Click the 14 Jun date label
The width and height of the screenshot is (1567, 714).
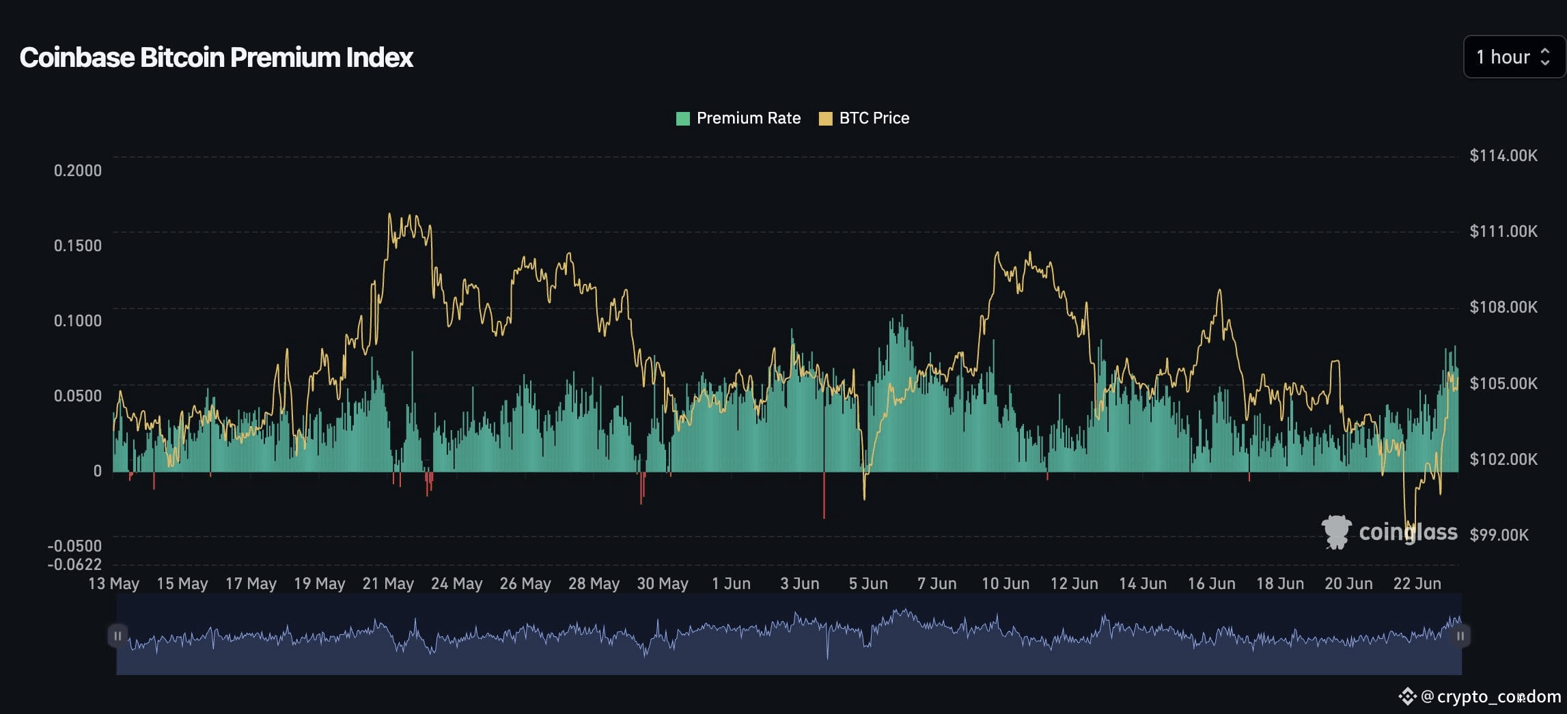1143,584
